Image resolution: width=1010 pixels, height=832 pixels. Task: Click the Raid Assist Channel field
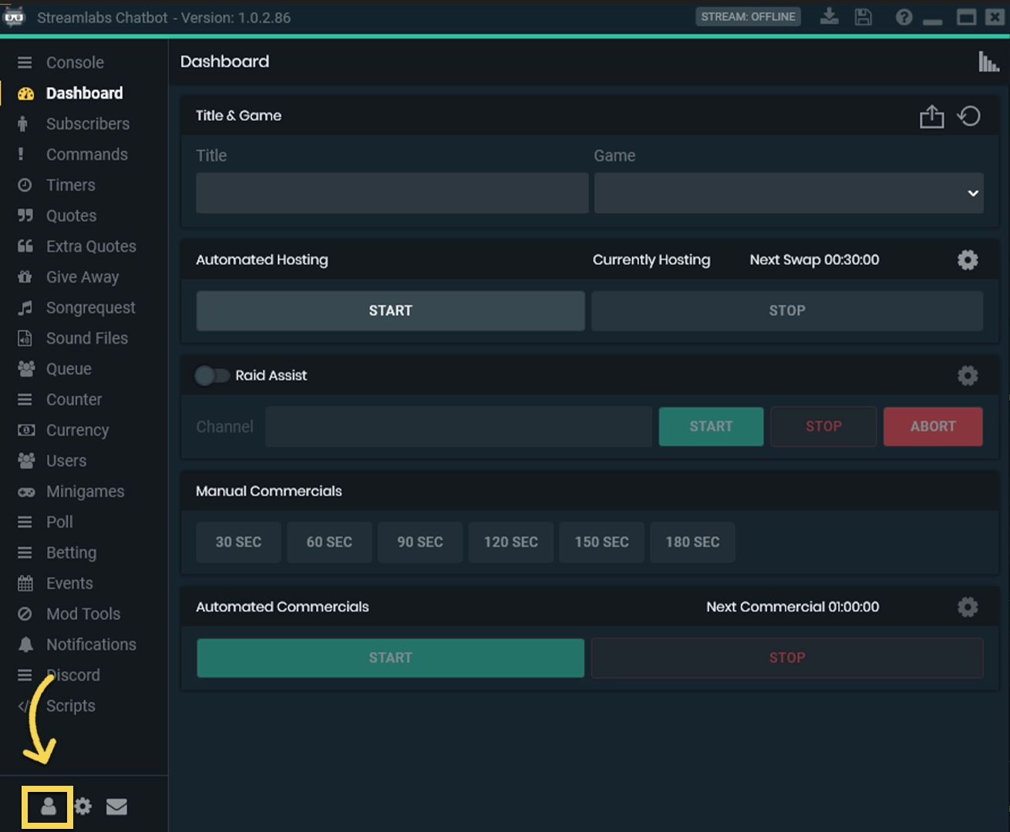[x=459, y=426]
